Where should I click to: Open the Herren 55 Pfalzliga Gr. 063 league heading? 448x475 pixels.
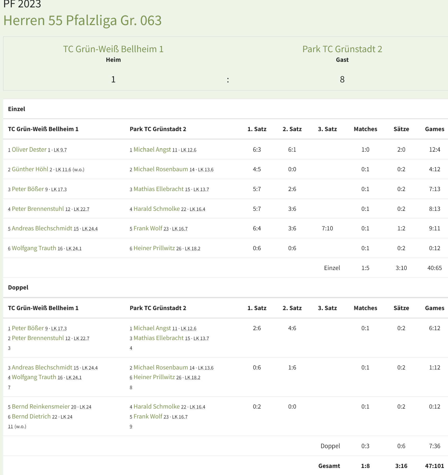coord(82,20)
